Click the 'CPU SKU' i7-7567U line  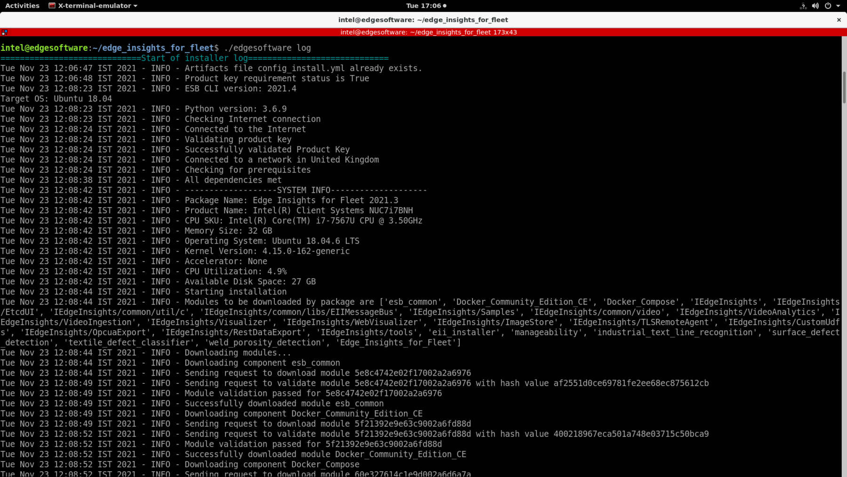pyautogui.click(x=304, y=221)
